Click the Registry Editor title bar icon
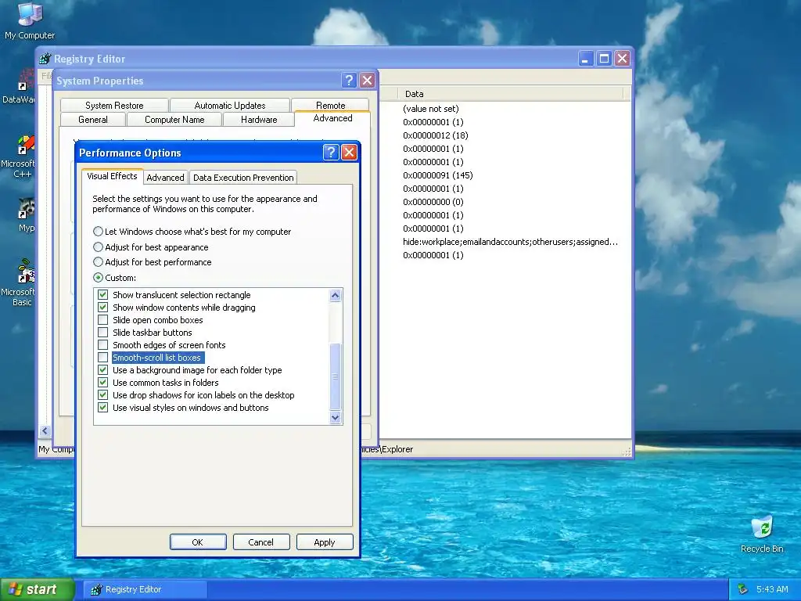The width and height of the screenshot is (801, 601). click(x=45, y=59)
